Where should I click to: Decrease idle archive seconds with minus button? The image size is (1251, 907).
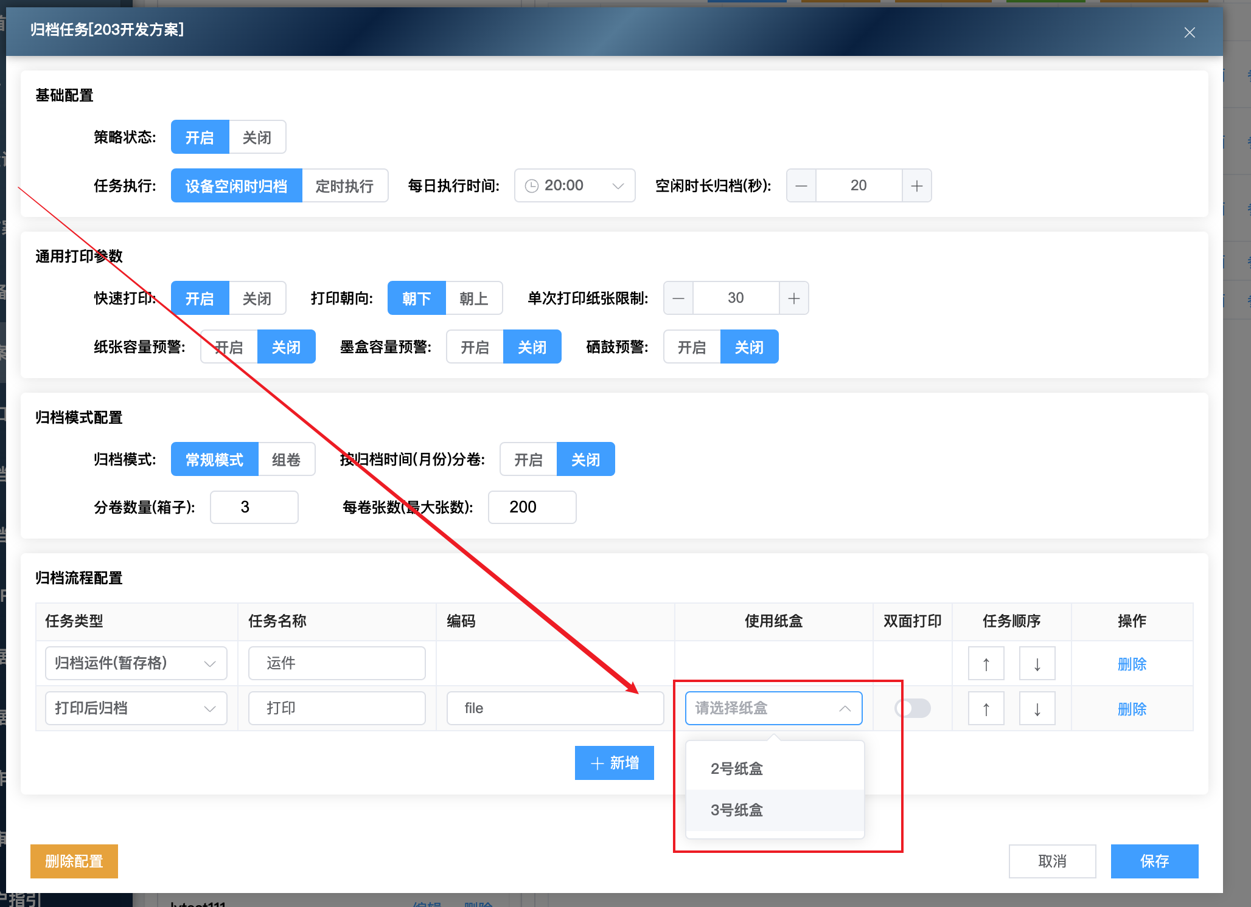click(x=801, y=186)
